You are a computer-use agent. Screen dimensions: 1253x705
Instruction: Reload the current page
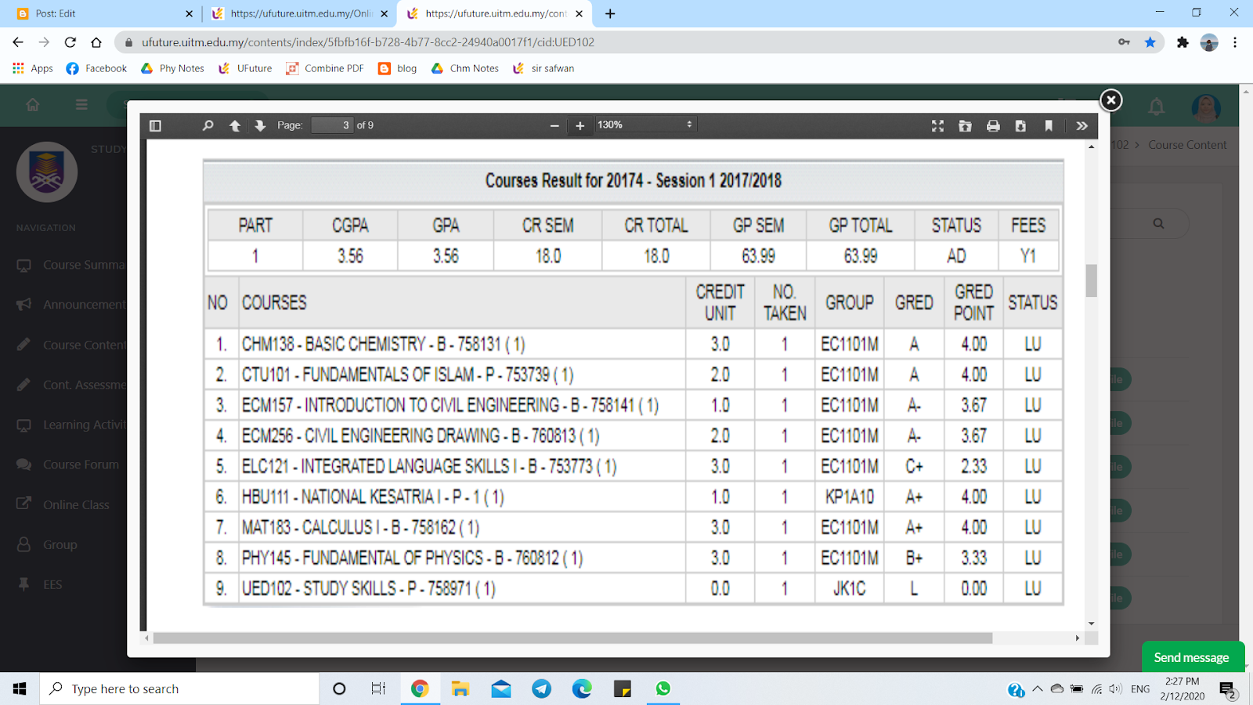[70, 42]
